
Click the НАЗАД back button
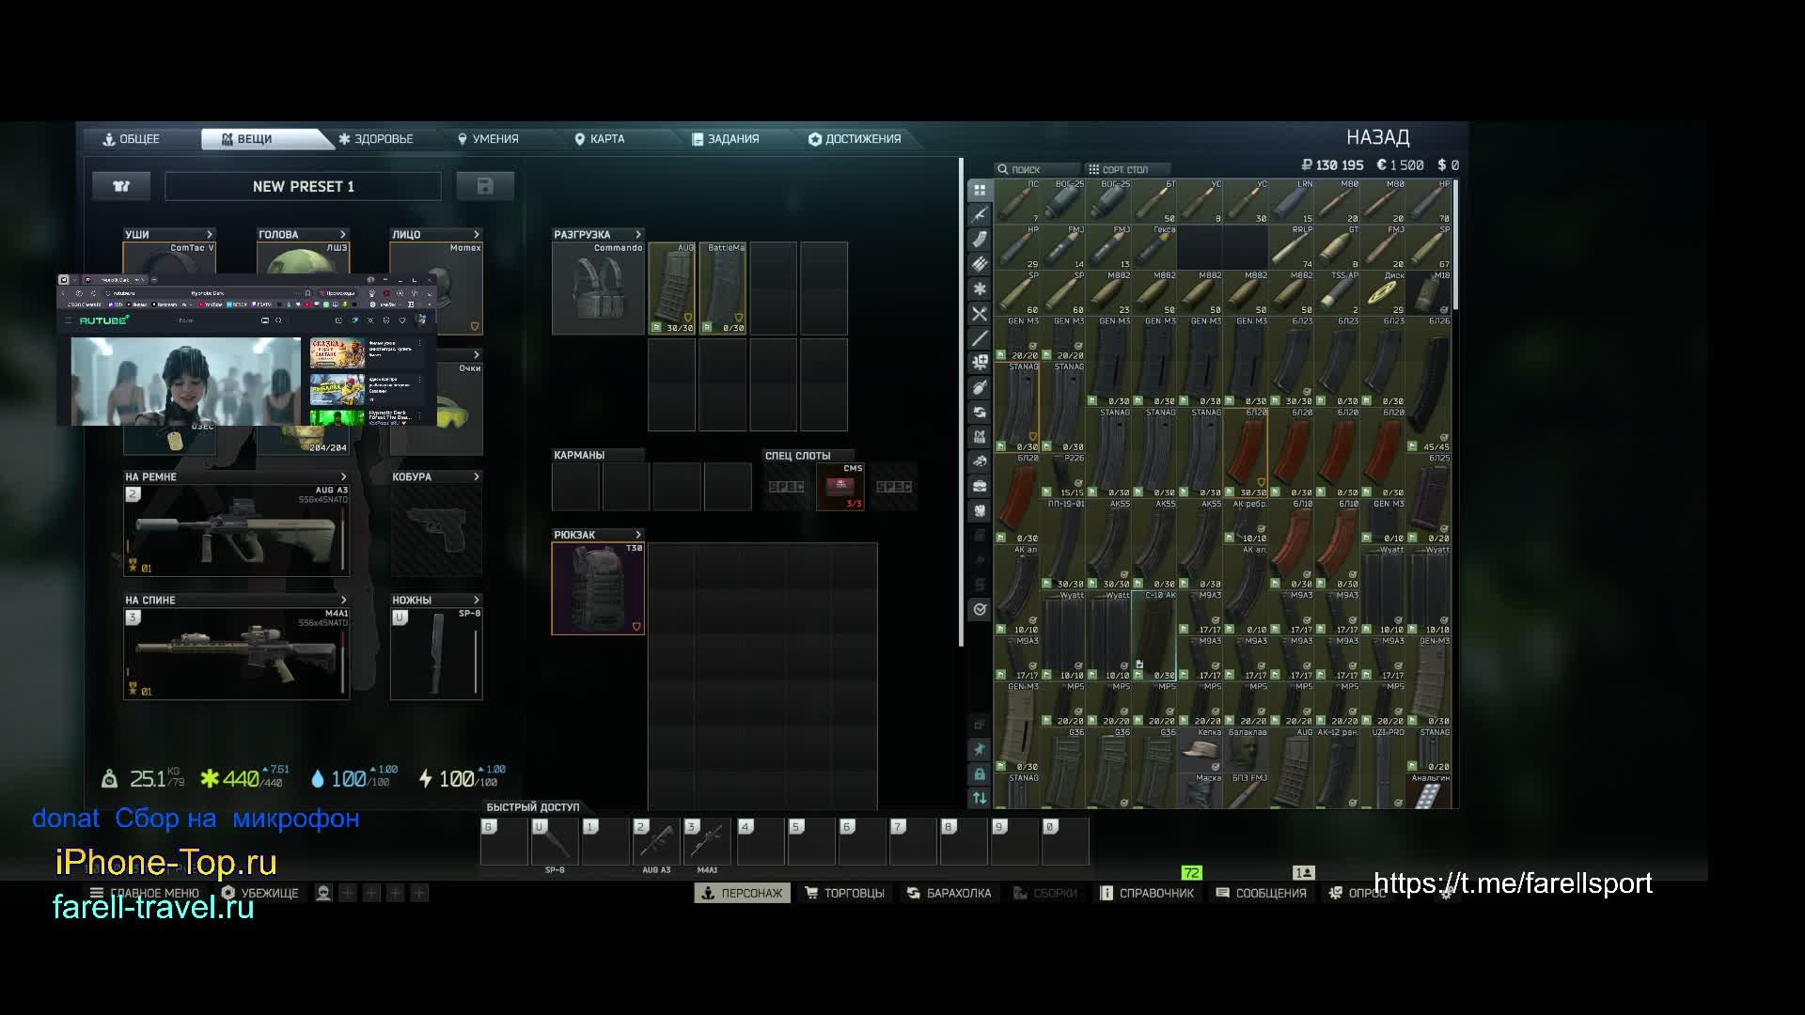(1377, 137)
